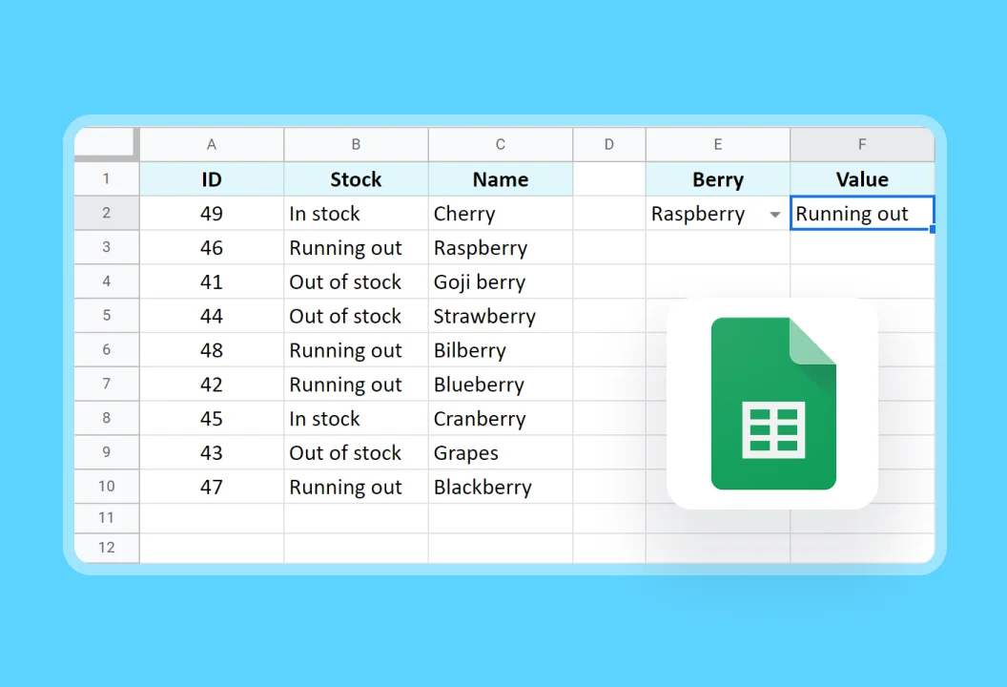Select the Name header cell
The image size is (1007, 687).
click(500, 179)
